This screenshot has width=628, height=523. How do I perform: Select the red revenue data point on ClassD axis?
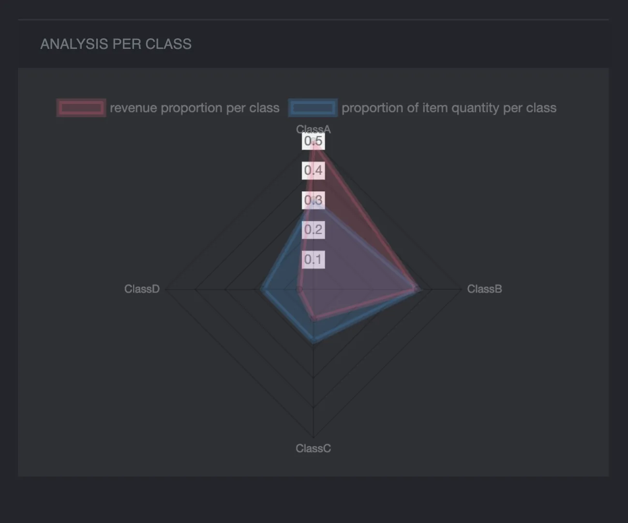pyautogui.click(x=299, y=290)
